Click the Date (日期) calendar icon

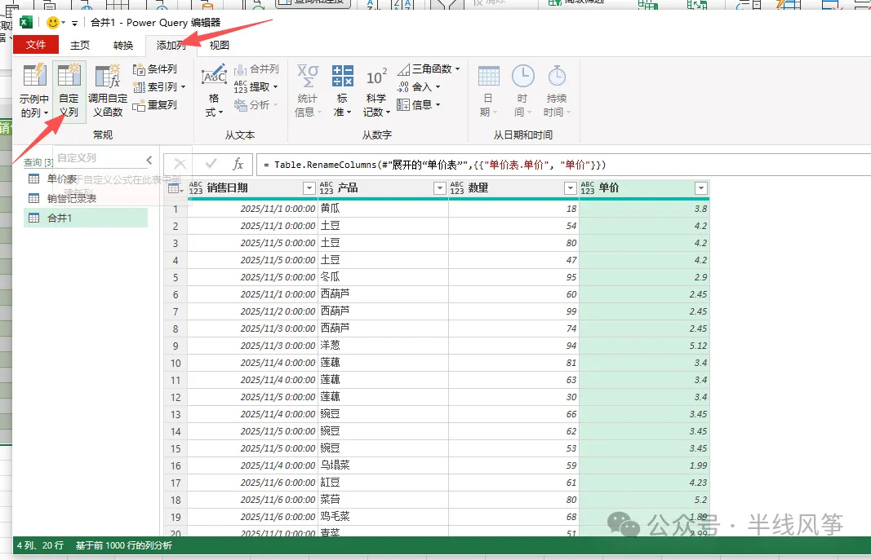[x=489, y=76]
